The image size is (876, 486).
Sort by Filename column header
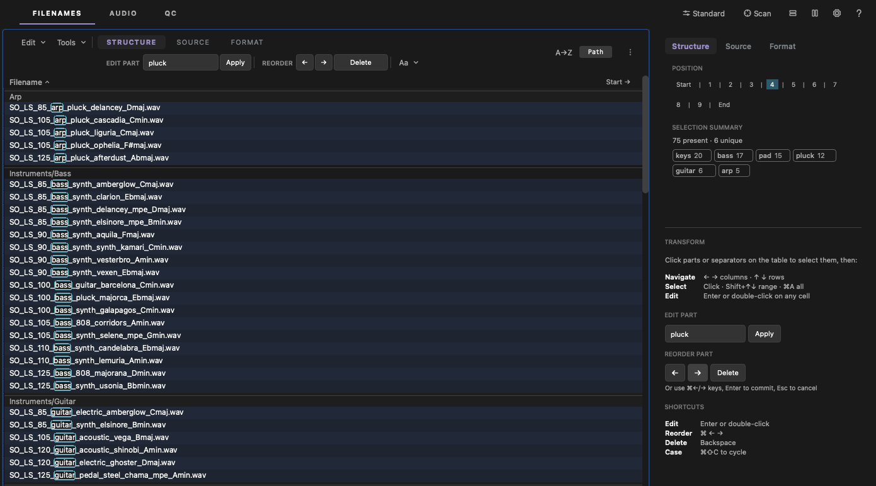coord(29,82)
